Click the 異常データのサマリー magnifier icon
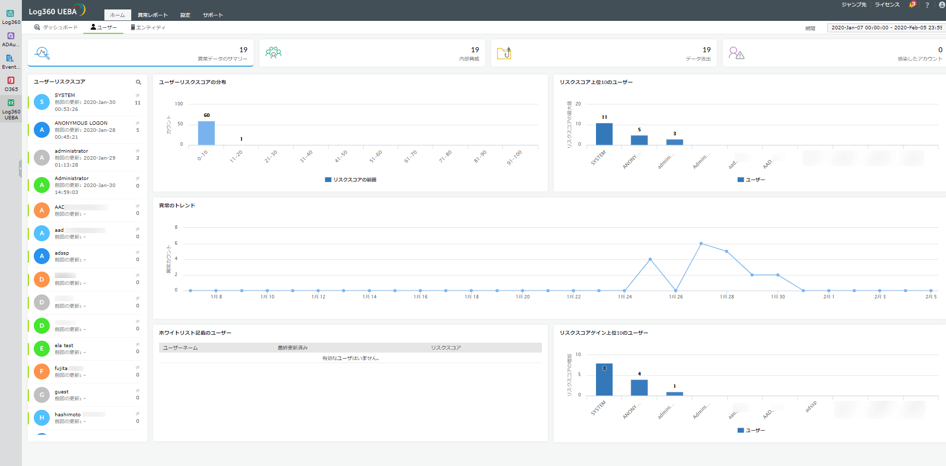The image size is (946, 466). (42, 52)
